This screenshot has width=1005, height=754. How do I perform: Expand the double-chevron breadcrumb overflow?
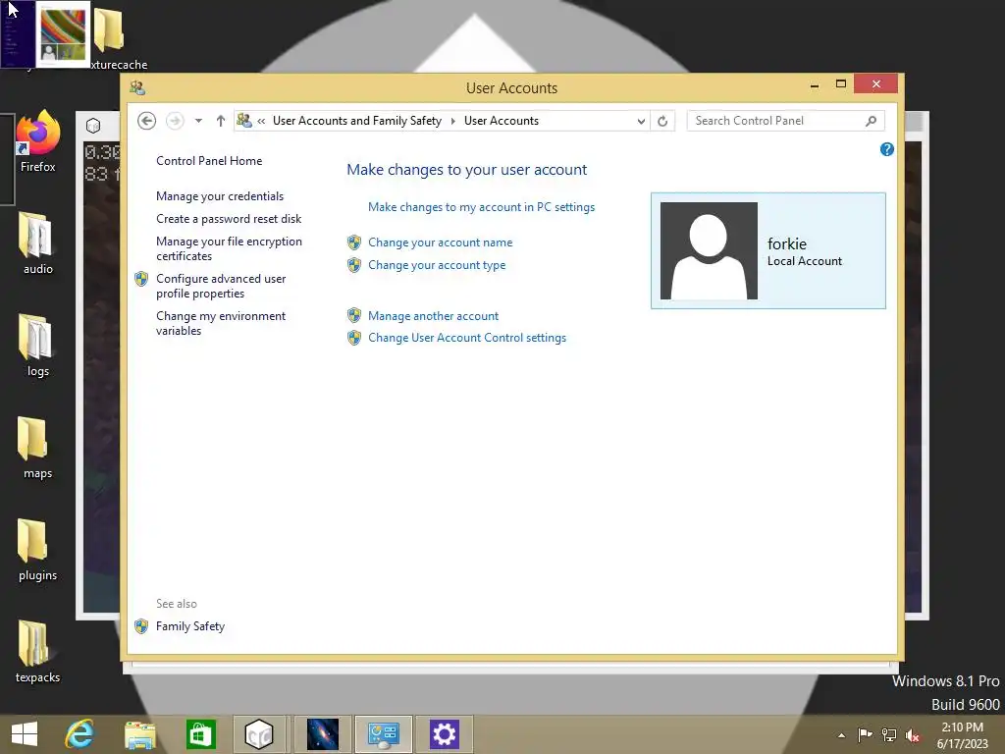pos(261,121)
